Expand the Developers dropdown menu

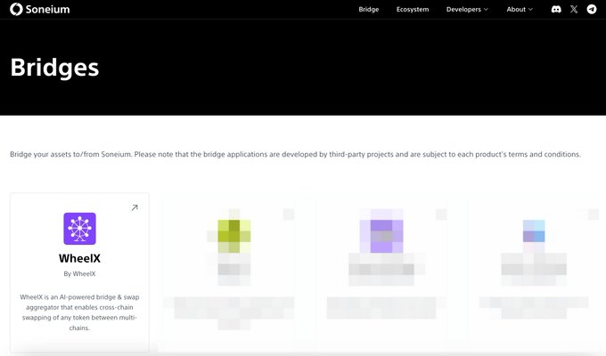[x=467, y=9]
